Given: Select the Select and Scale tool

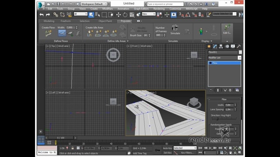Looking at the screenshot, I should (132, 15).
